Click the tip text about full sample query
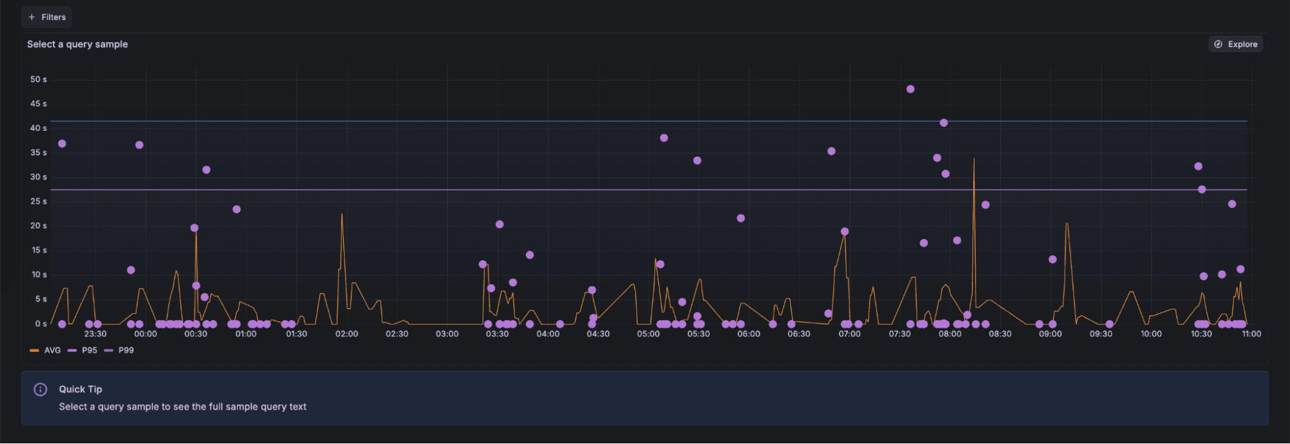The width and height of the screenshot is (1290, 444). pyautogui.click(x=183, y=407)
